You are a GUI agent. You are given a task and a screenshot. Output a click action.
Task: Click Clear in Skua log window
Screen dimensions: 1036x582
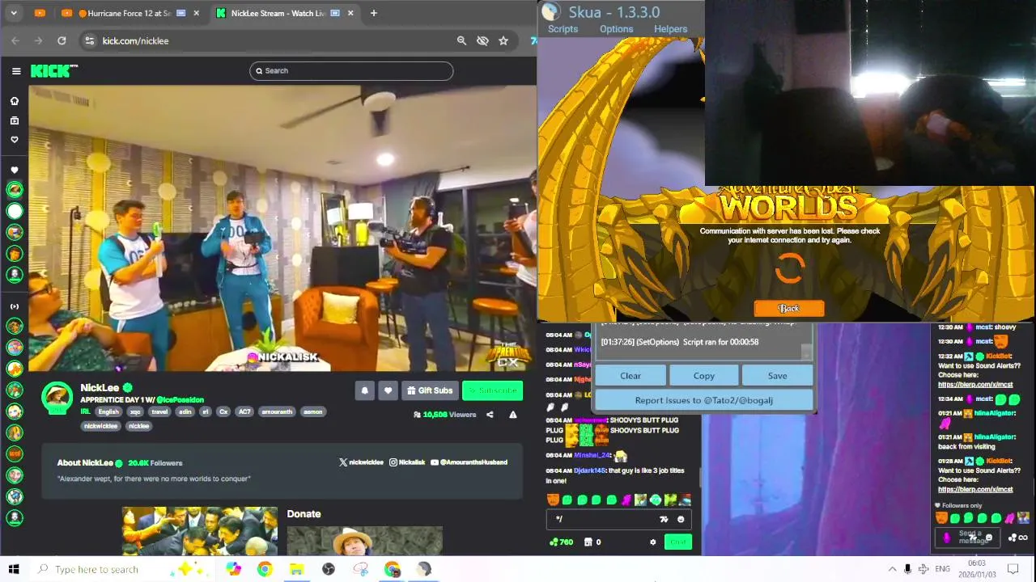click(x=631, y=376)
